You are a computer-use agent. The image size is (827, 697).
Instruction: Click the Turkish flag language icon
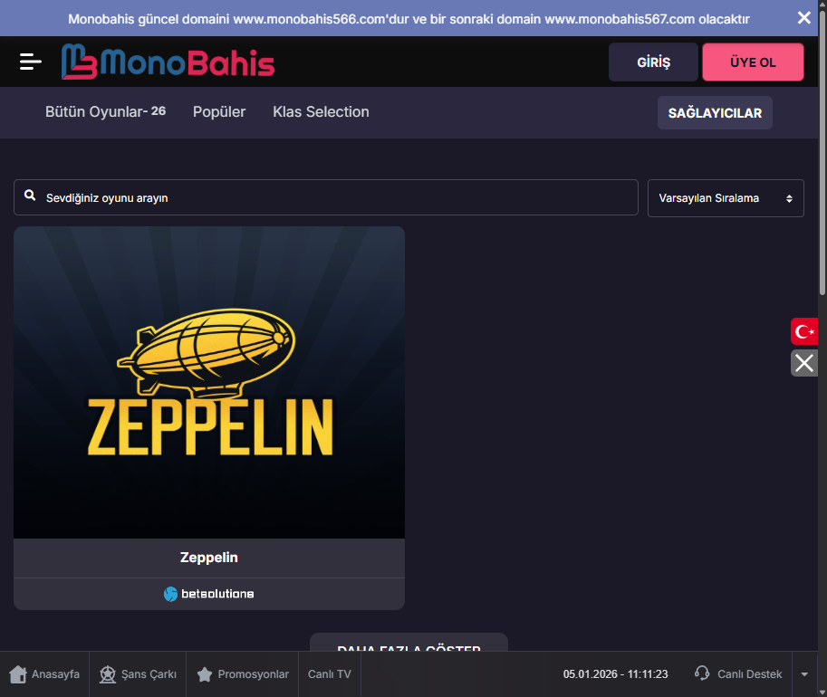(804, 331)
